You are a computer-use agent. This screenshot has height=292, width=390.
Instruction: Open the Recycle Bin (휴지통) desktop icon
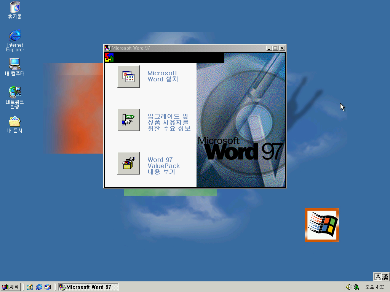(x=15, y=10)
